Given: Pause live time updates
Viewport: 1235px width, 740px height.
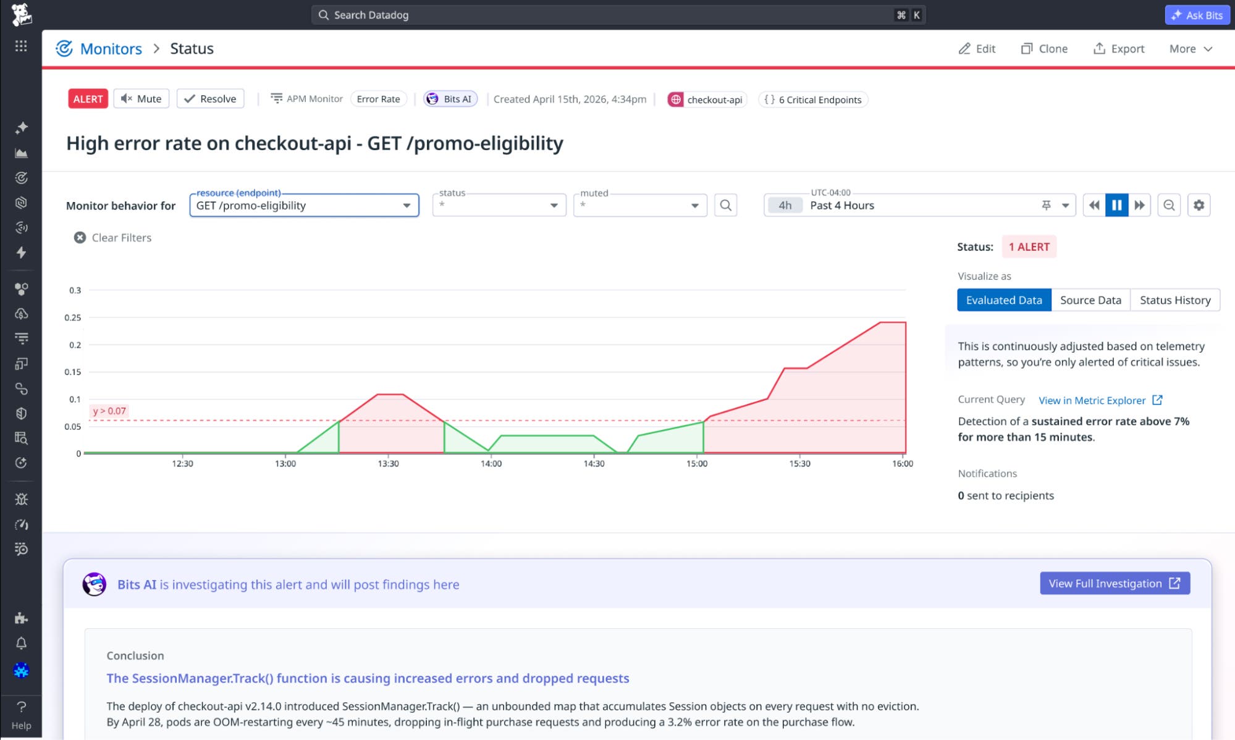Looking at the screenshot, I should (x=1117, y=205).
